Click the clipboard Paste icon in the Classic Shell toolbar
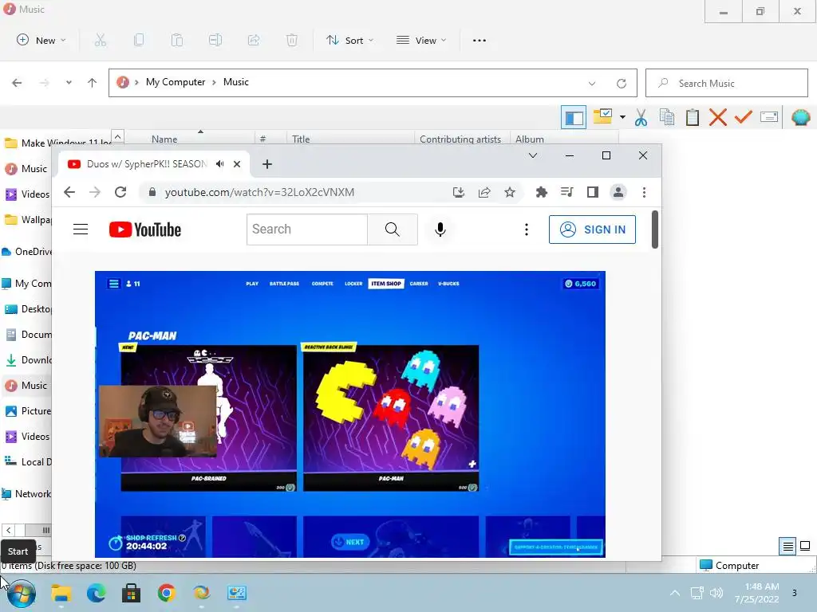 693,117
